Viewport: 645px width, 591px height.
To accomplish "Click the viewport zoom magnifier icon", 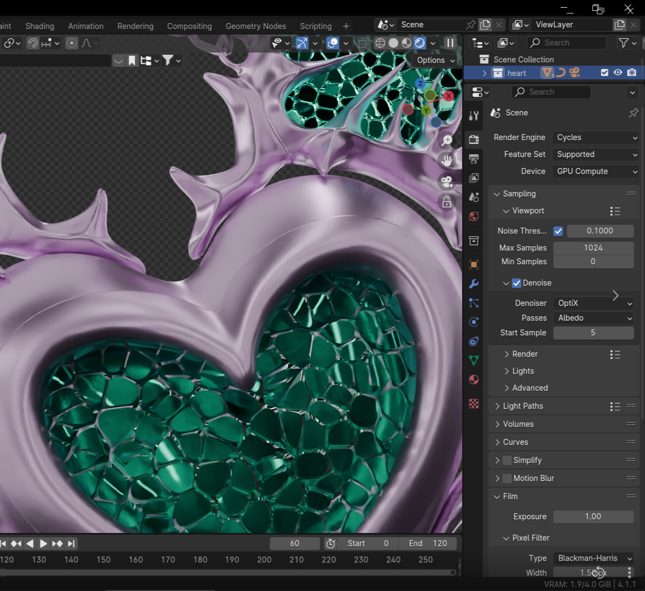I will pos(447,141).
